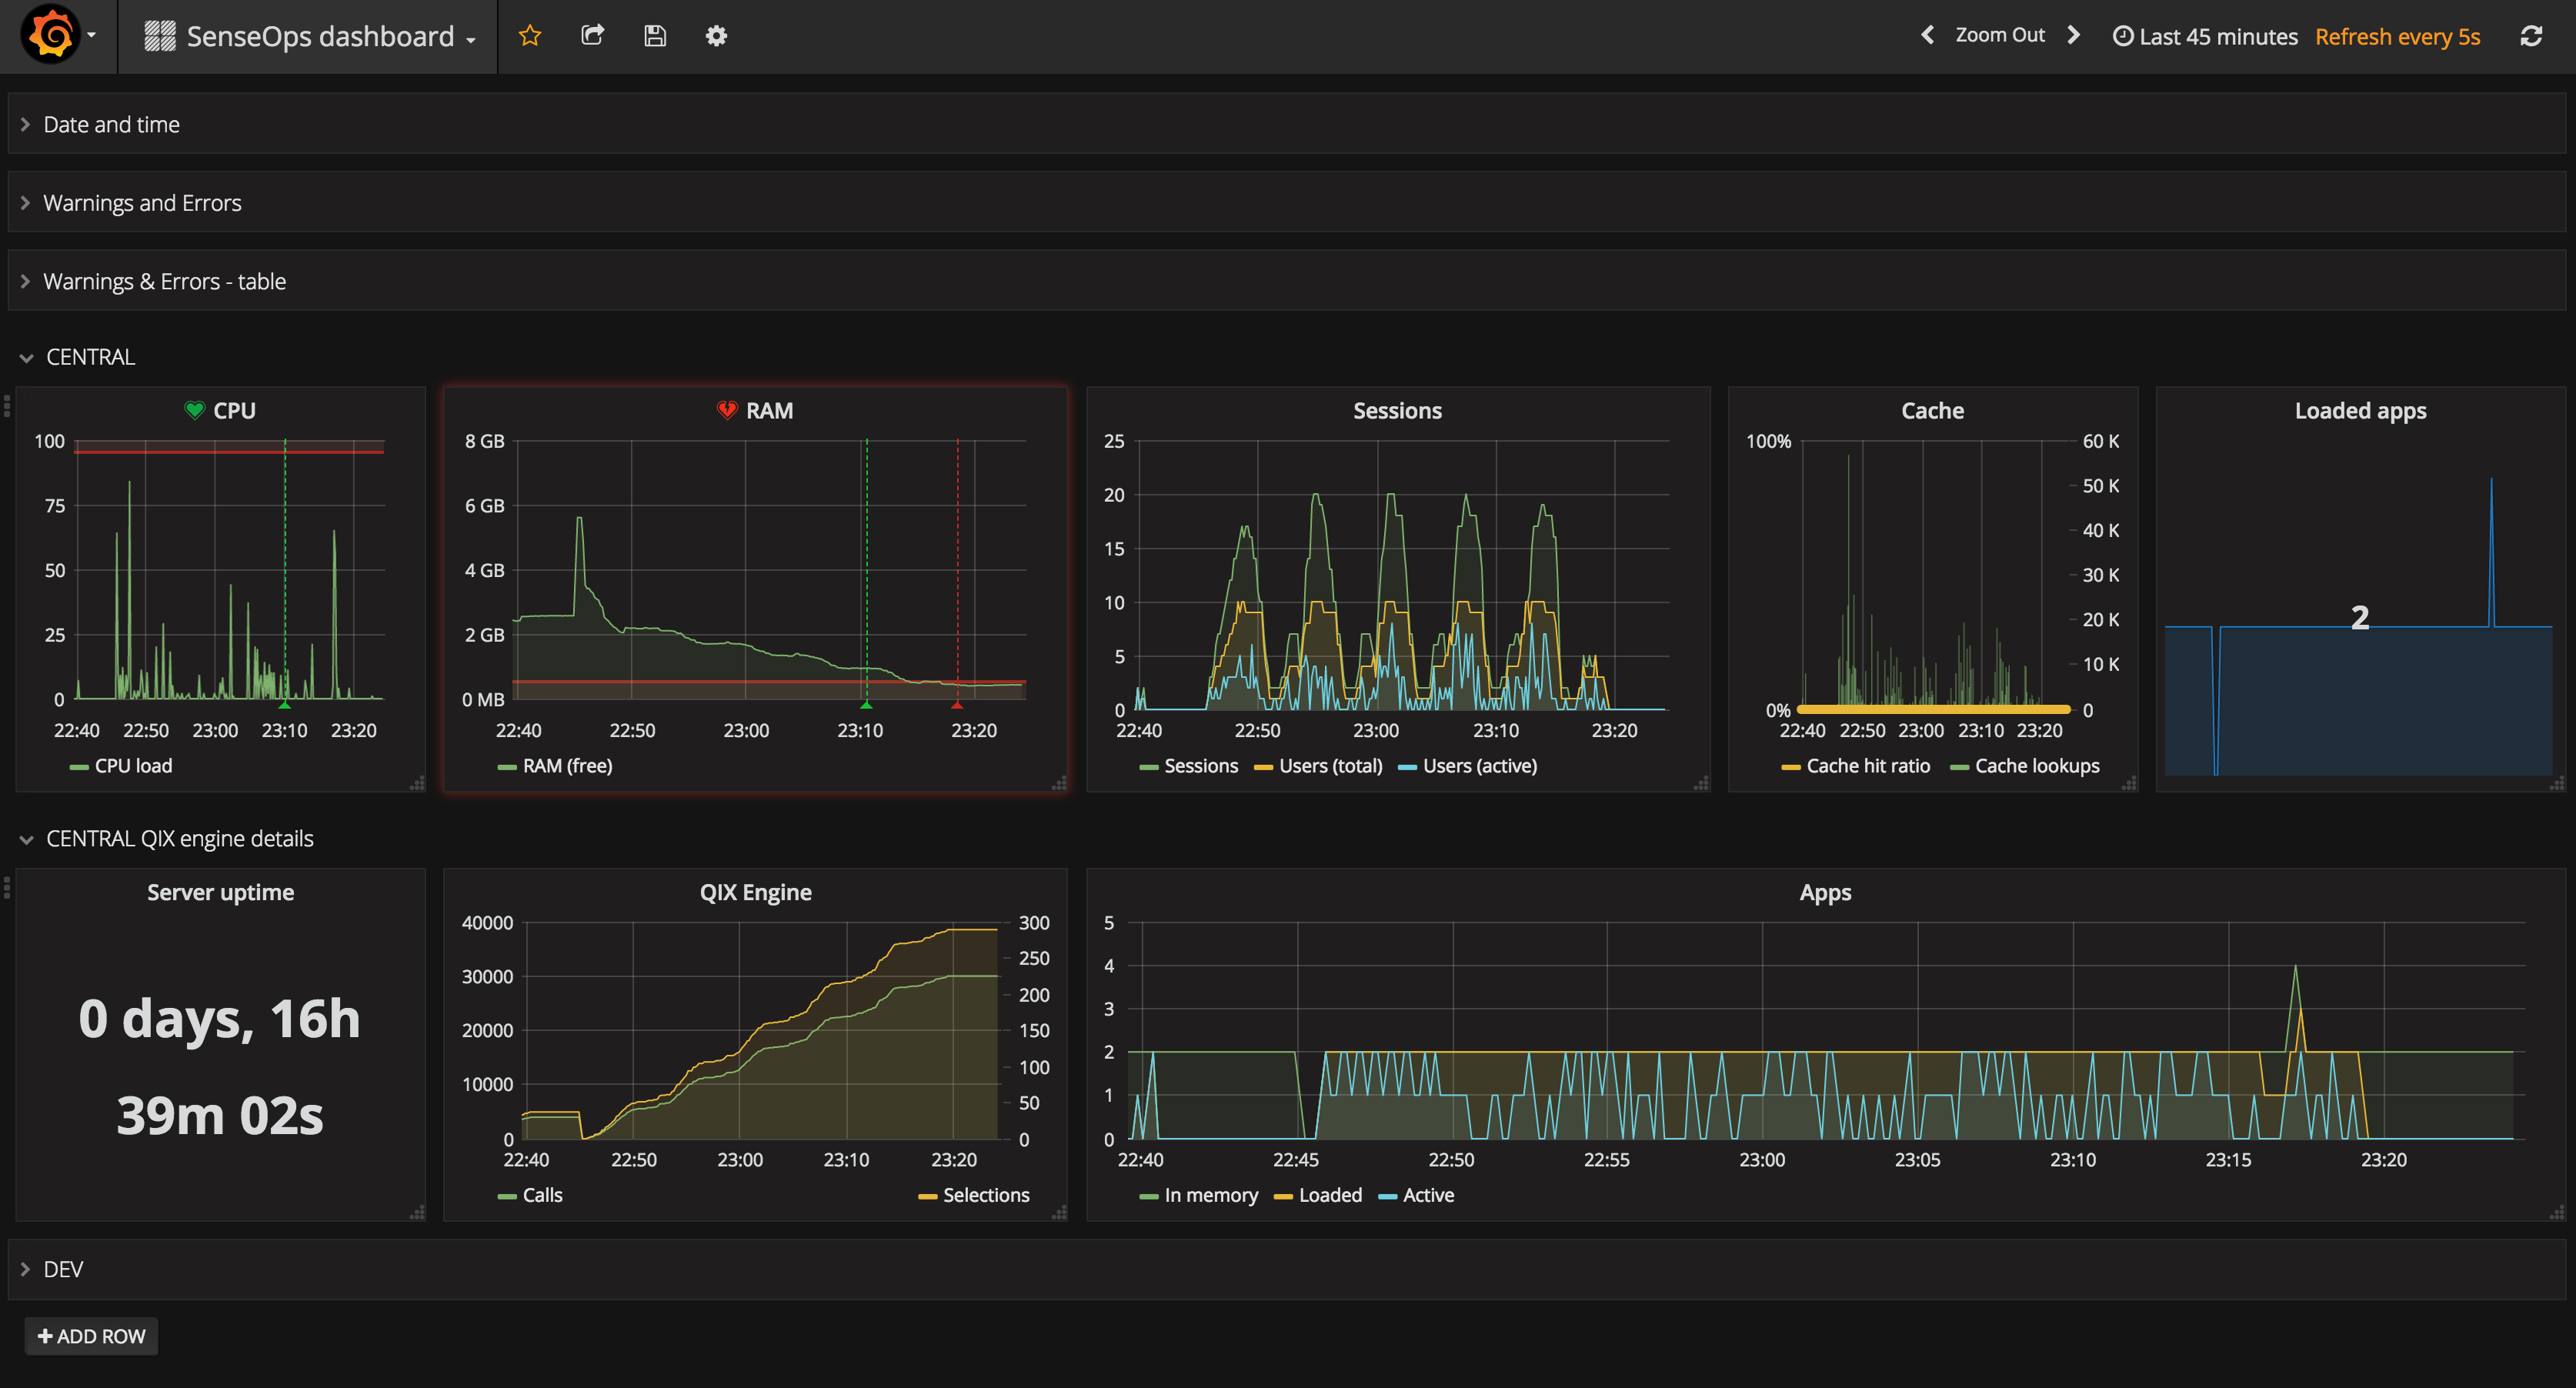
Task: Star the SenseOps dashboard
Action: tap(530, 35)
